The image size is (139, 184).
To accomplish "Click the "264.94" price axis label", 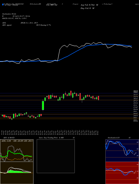I will (x=135, y=109).
